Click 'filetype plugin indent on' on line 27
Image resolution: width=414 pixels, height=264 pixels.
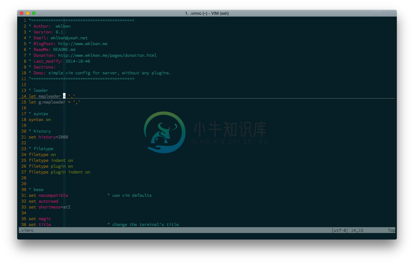(x=59, y=172)
